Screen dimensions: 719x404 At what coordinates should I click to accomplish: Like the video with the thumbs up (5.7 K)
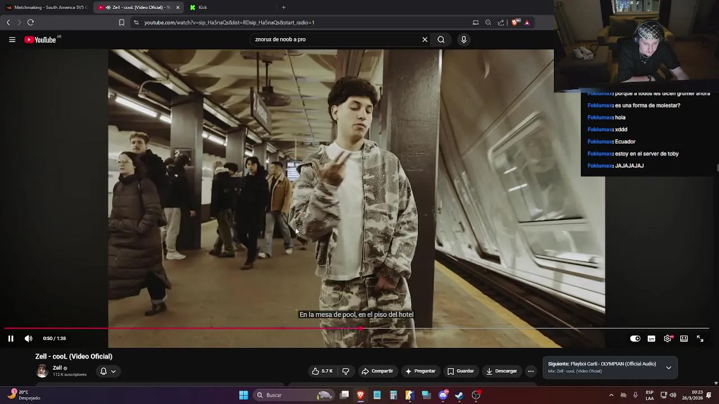click(322, 371)
